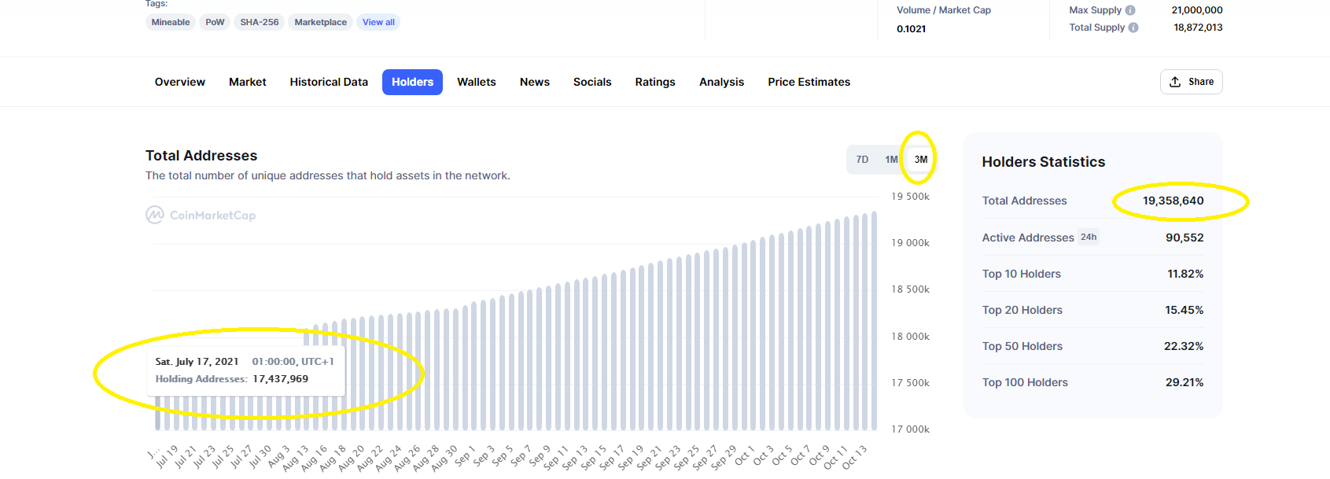Open the Market tab
The width and height of the screenshot is (1330, 479).
pos(248,82)
